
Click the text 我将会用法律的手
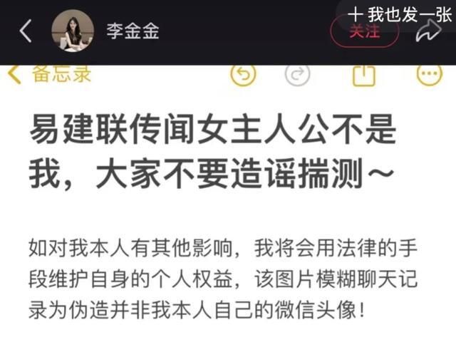coord(336,249)
